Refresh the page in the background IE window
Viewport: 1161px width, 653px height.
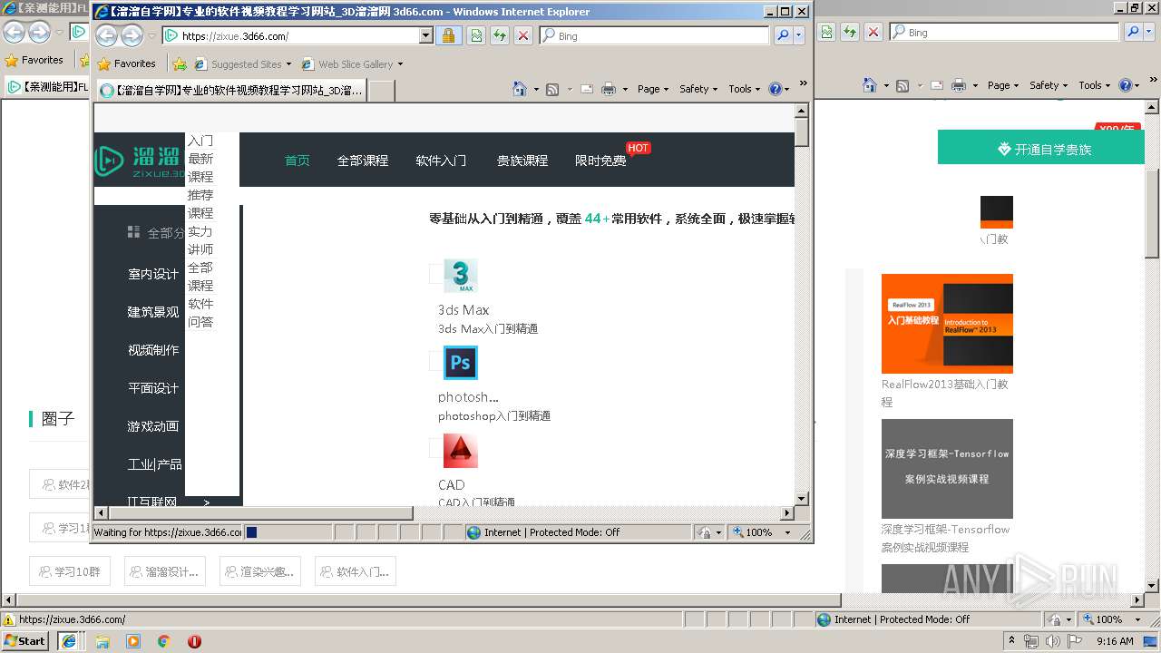tap(850, 32)
